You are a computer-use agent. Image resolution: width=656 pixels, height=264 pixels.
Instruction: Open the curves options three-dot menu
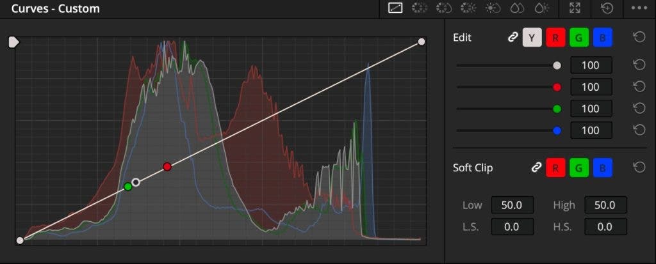coord(639,8)
